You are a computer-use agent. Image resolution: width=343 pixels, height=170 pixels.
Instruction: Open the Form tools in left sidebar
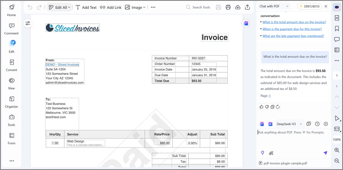pos(11,139)
